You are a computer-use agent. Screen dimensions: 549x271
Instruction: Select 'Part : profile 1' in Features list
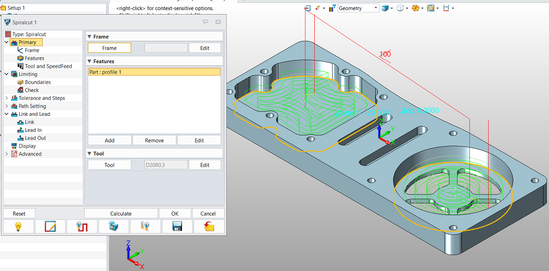click(x=154, y=72)
